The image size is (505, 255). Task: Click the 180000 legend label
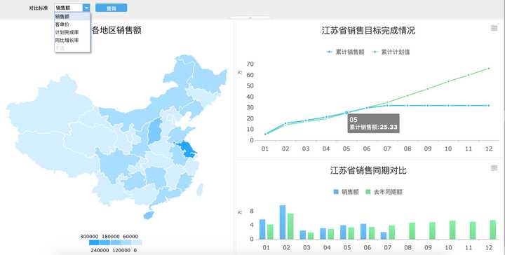pos(111,236)
